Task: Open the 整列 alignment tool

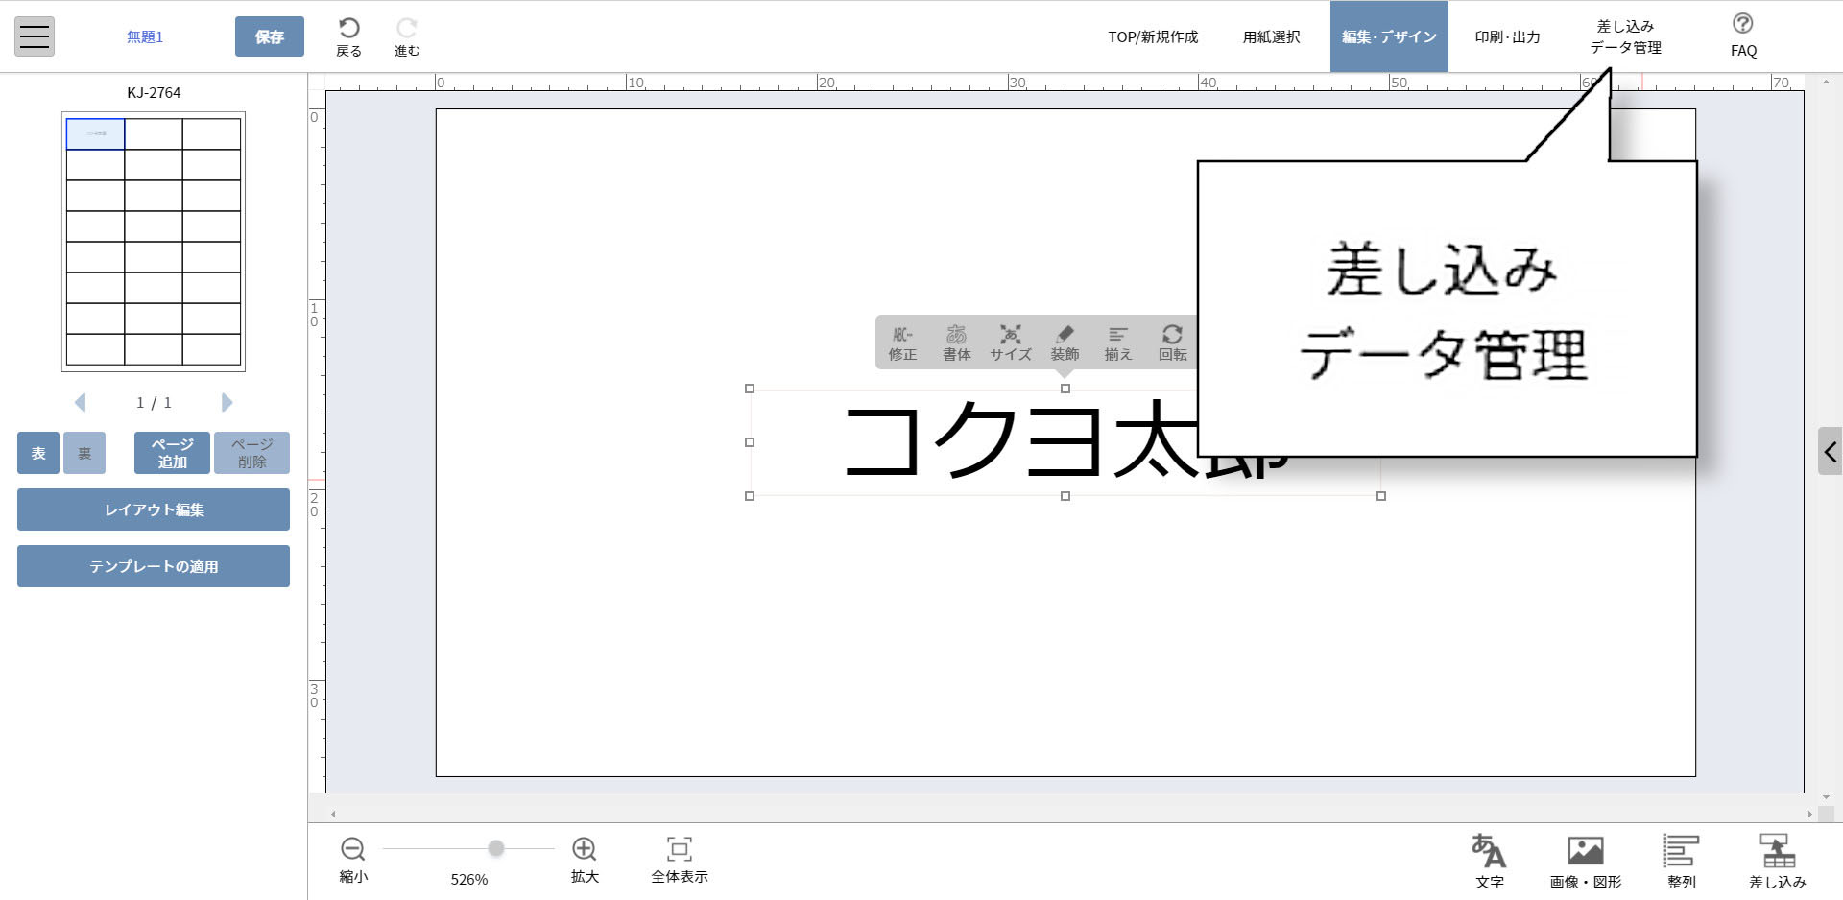Action: 1682,859
